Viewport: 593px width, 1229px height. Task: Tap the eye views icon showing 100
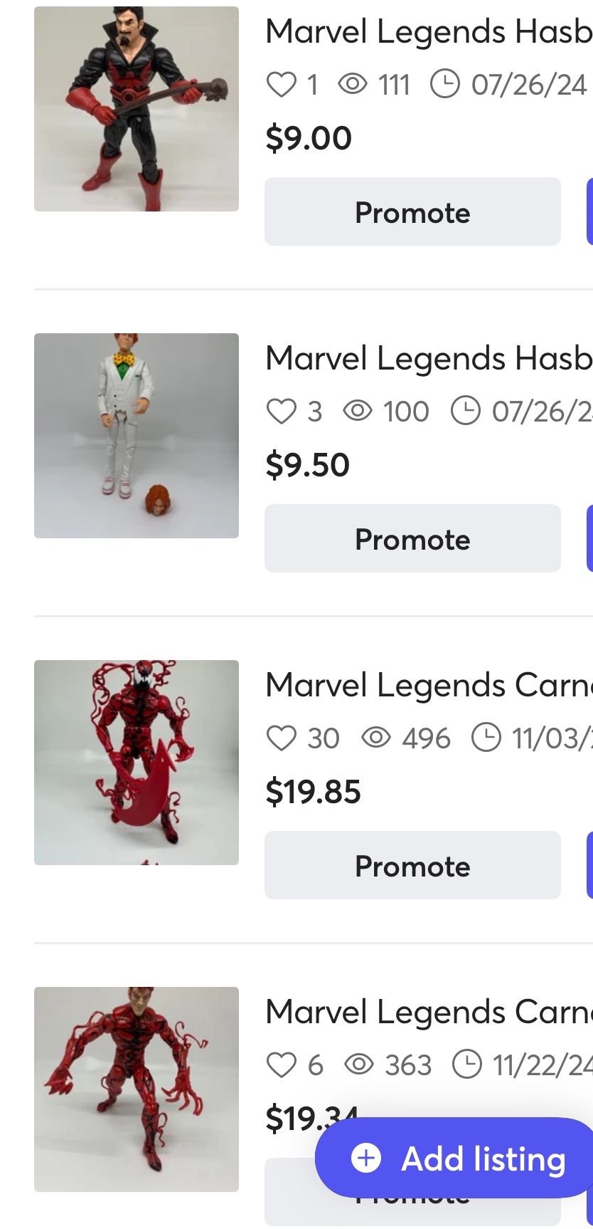(358, 412)
